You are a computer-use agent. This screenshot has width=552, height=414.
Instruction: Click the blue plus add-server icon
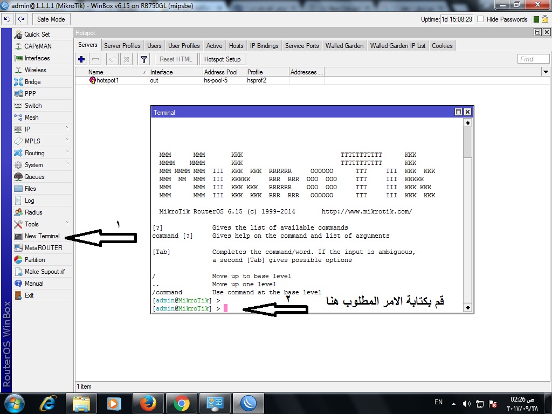pyautogui.click(x=81, y=59)
